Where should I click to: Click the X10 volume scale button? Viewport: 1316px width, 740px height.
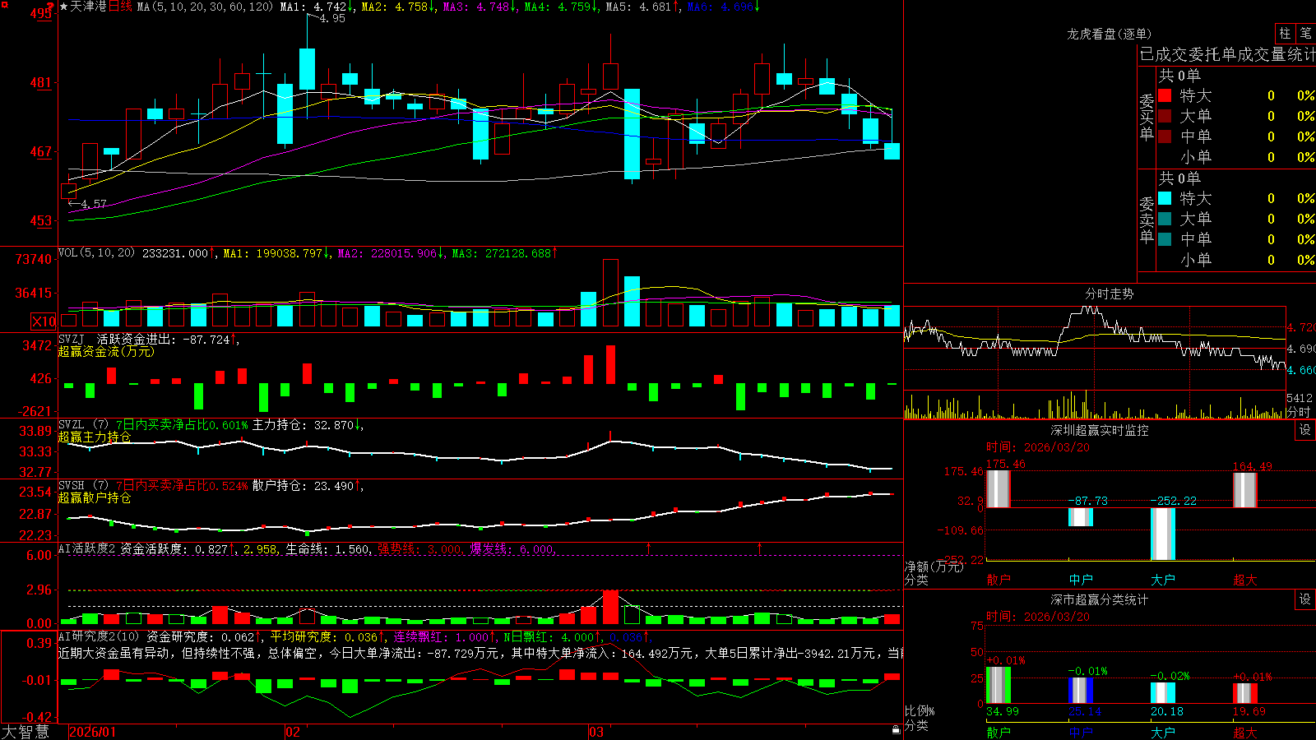[44, 321]
